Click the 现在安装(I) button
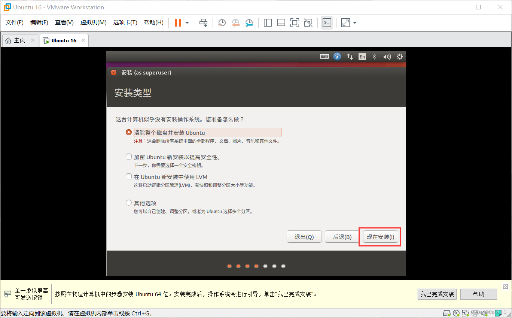The width and height of the screenshot is (512, 318). click(x=380, y=237)
